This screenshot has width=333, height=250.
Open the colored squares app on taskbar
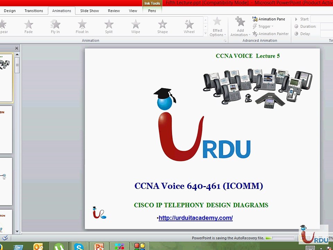pos(140,247)
